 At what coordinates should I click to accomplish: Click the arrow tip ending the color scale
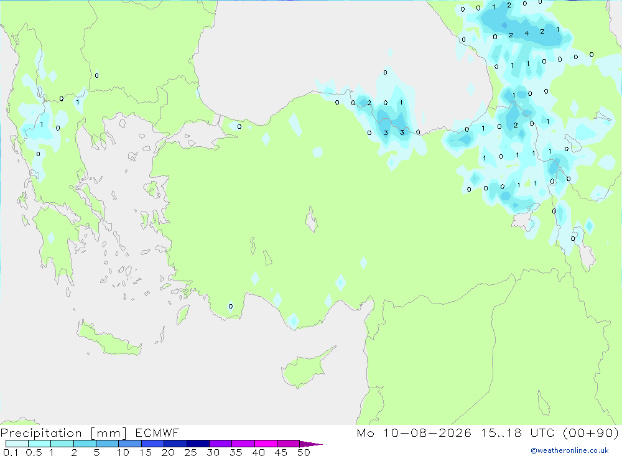click(312, 444)
